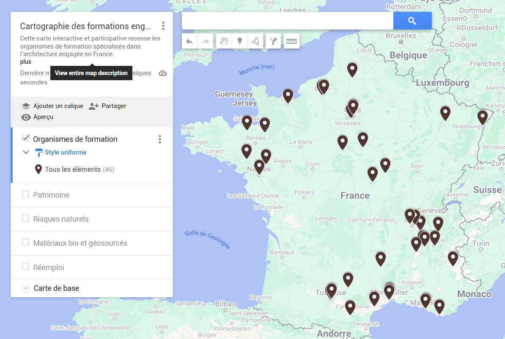505x339 pixels.
Task: Open options menu for Organismes de formation layer
Action: 160,139
